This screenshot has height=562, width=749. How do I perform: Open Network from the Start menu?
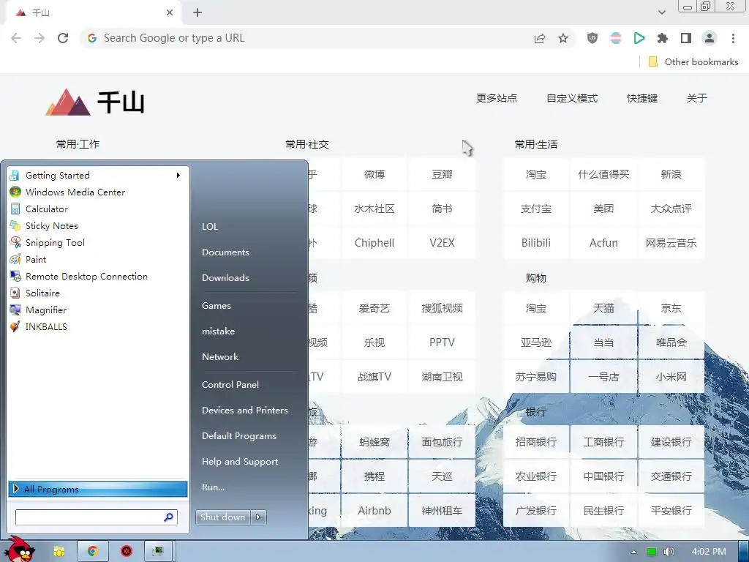220,357
